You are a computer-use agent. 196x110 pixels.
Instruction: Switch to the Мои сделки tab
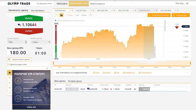(60, 81)
